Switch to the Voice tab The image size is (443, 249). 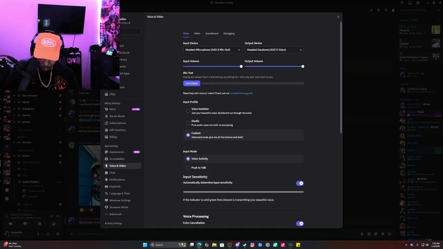186,34
